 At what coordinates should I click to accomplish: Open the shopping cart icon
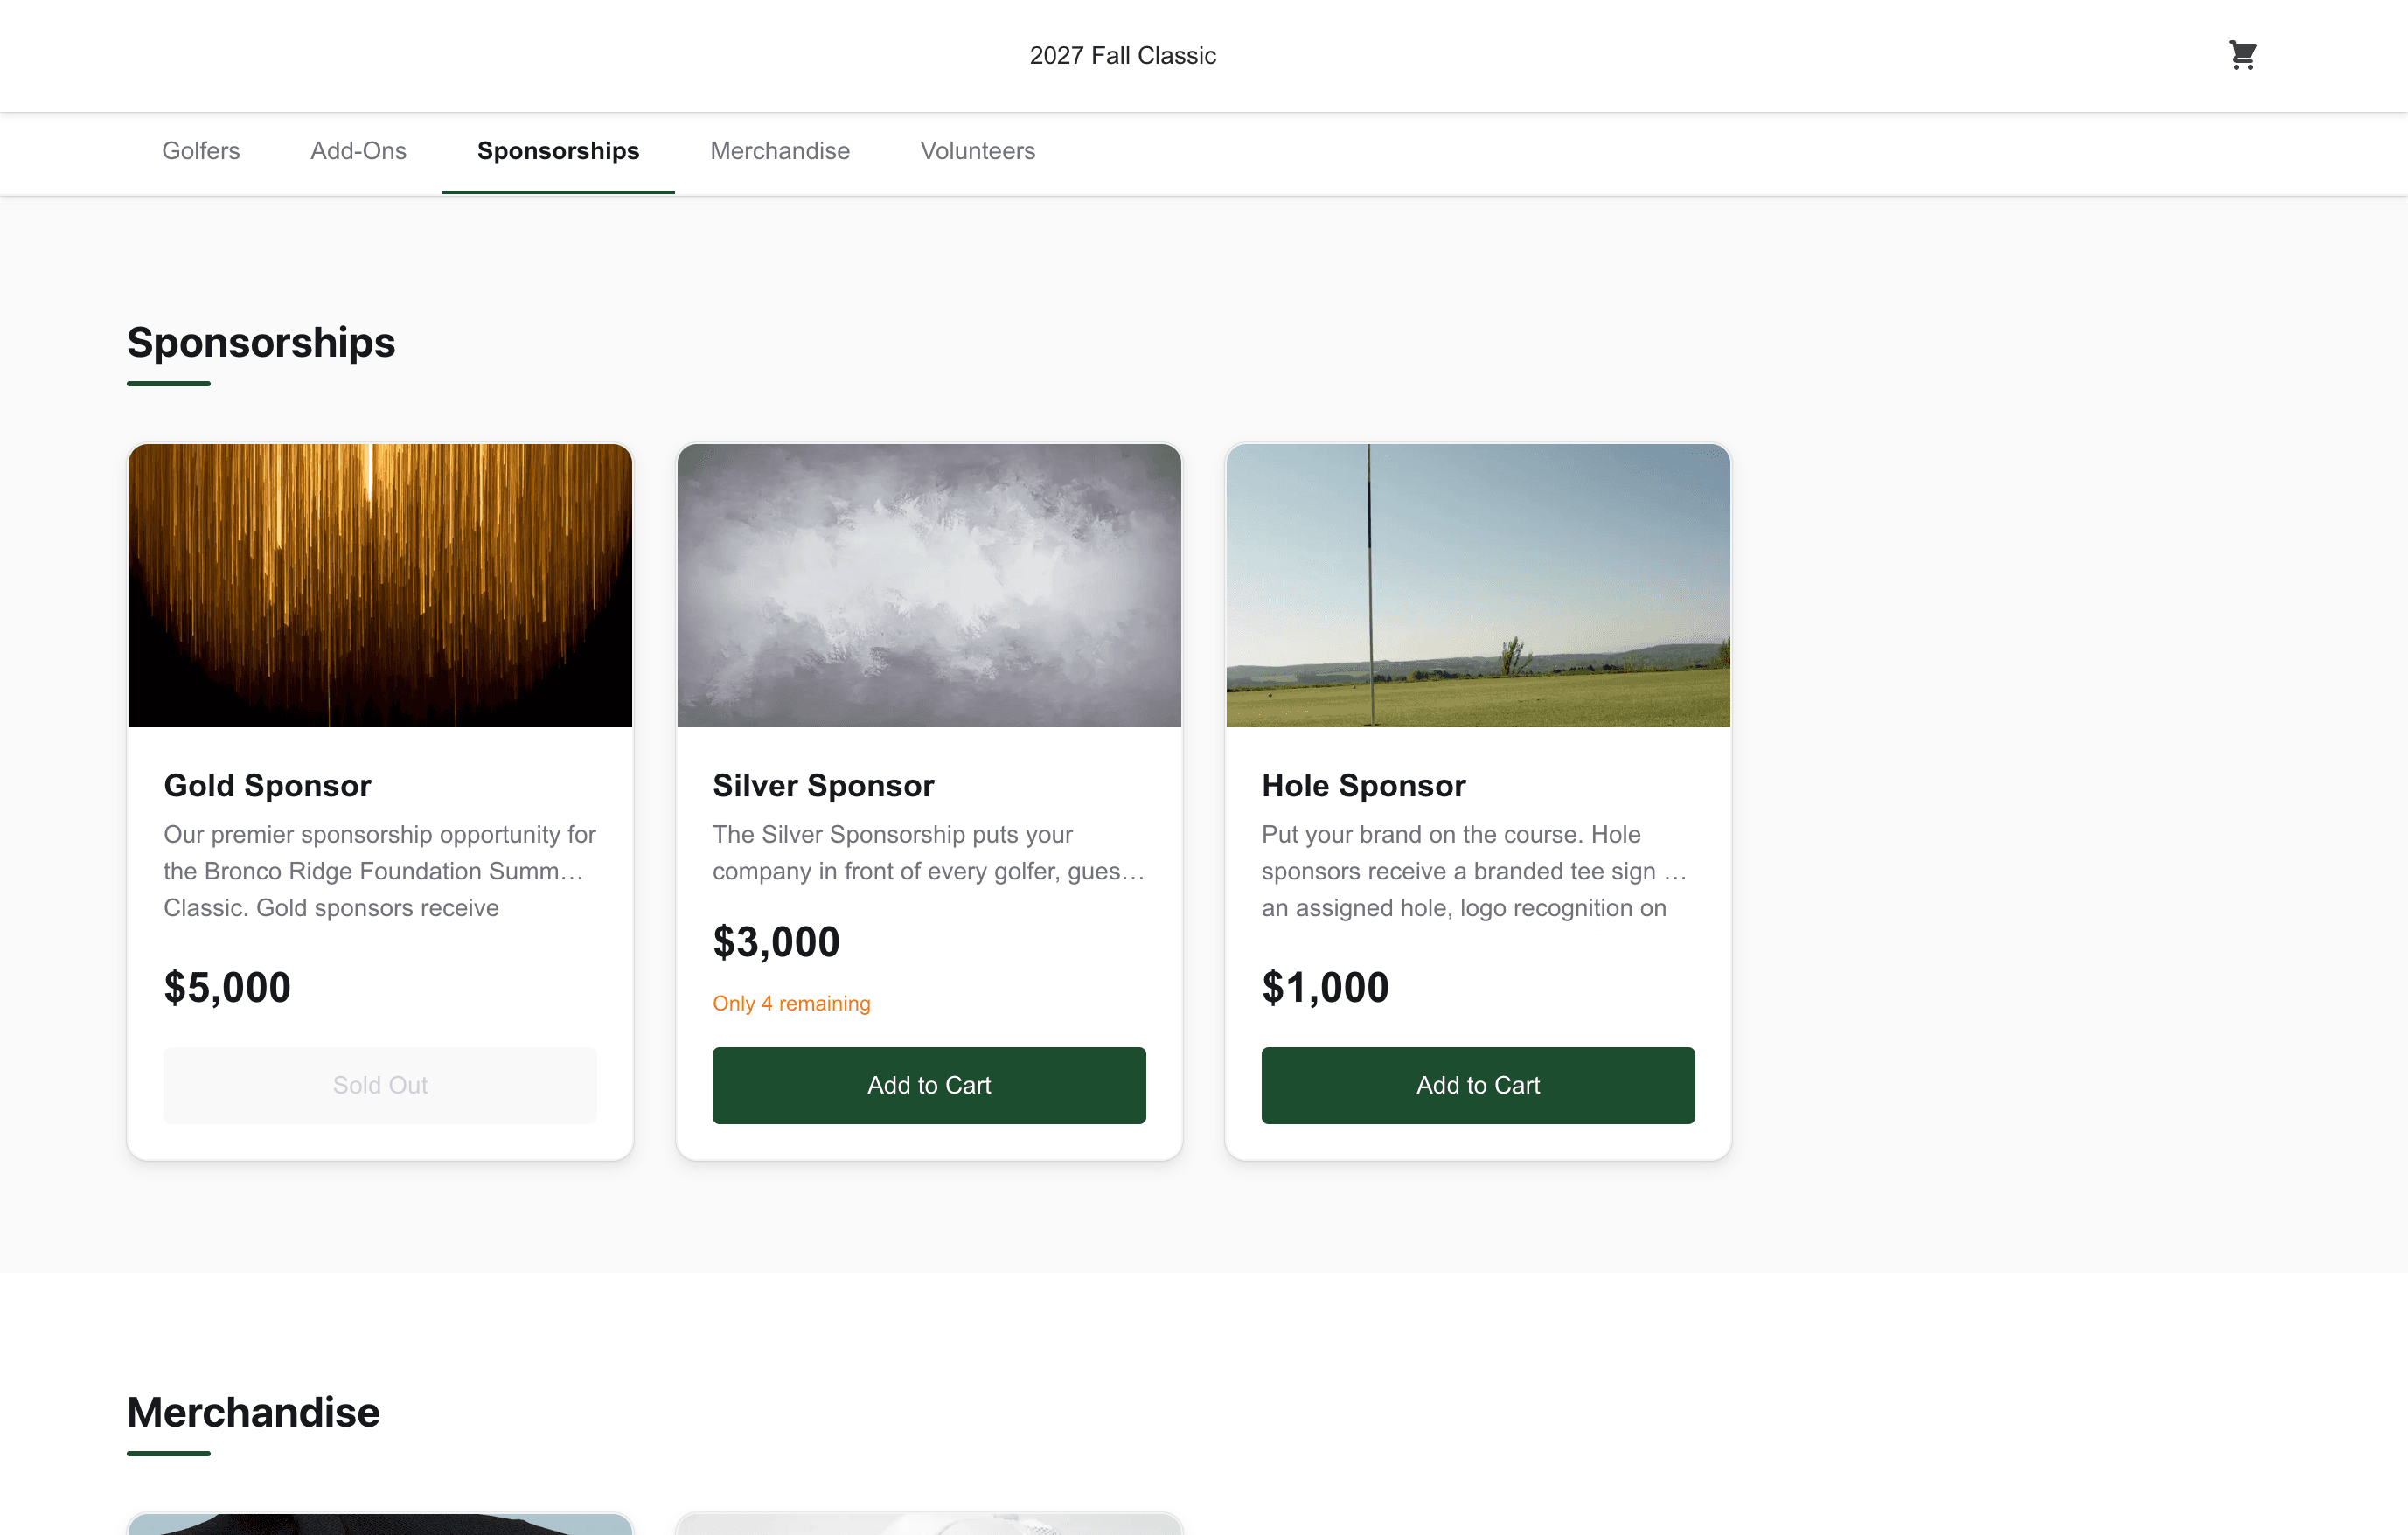coord(2242,55)
